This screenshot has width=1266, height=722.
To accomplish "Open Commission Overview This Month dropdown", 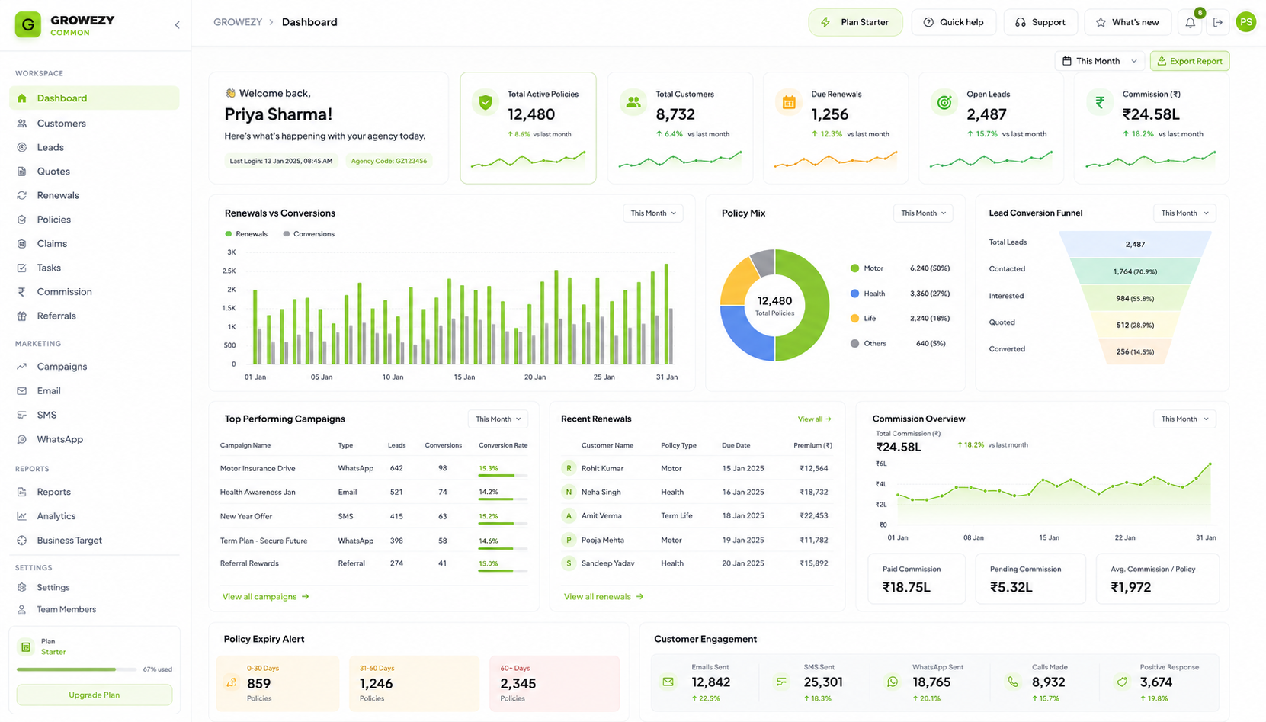I will pyautogui.click(x=1184, y=419).
